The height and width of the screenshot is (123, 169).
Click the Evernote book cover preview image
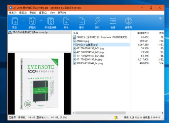click(39, 84)
